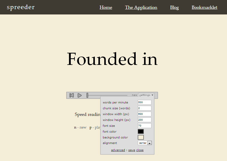
Task: Change the background color swatch
Action: [141, 137]
